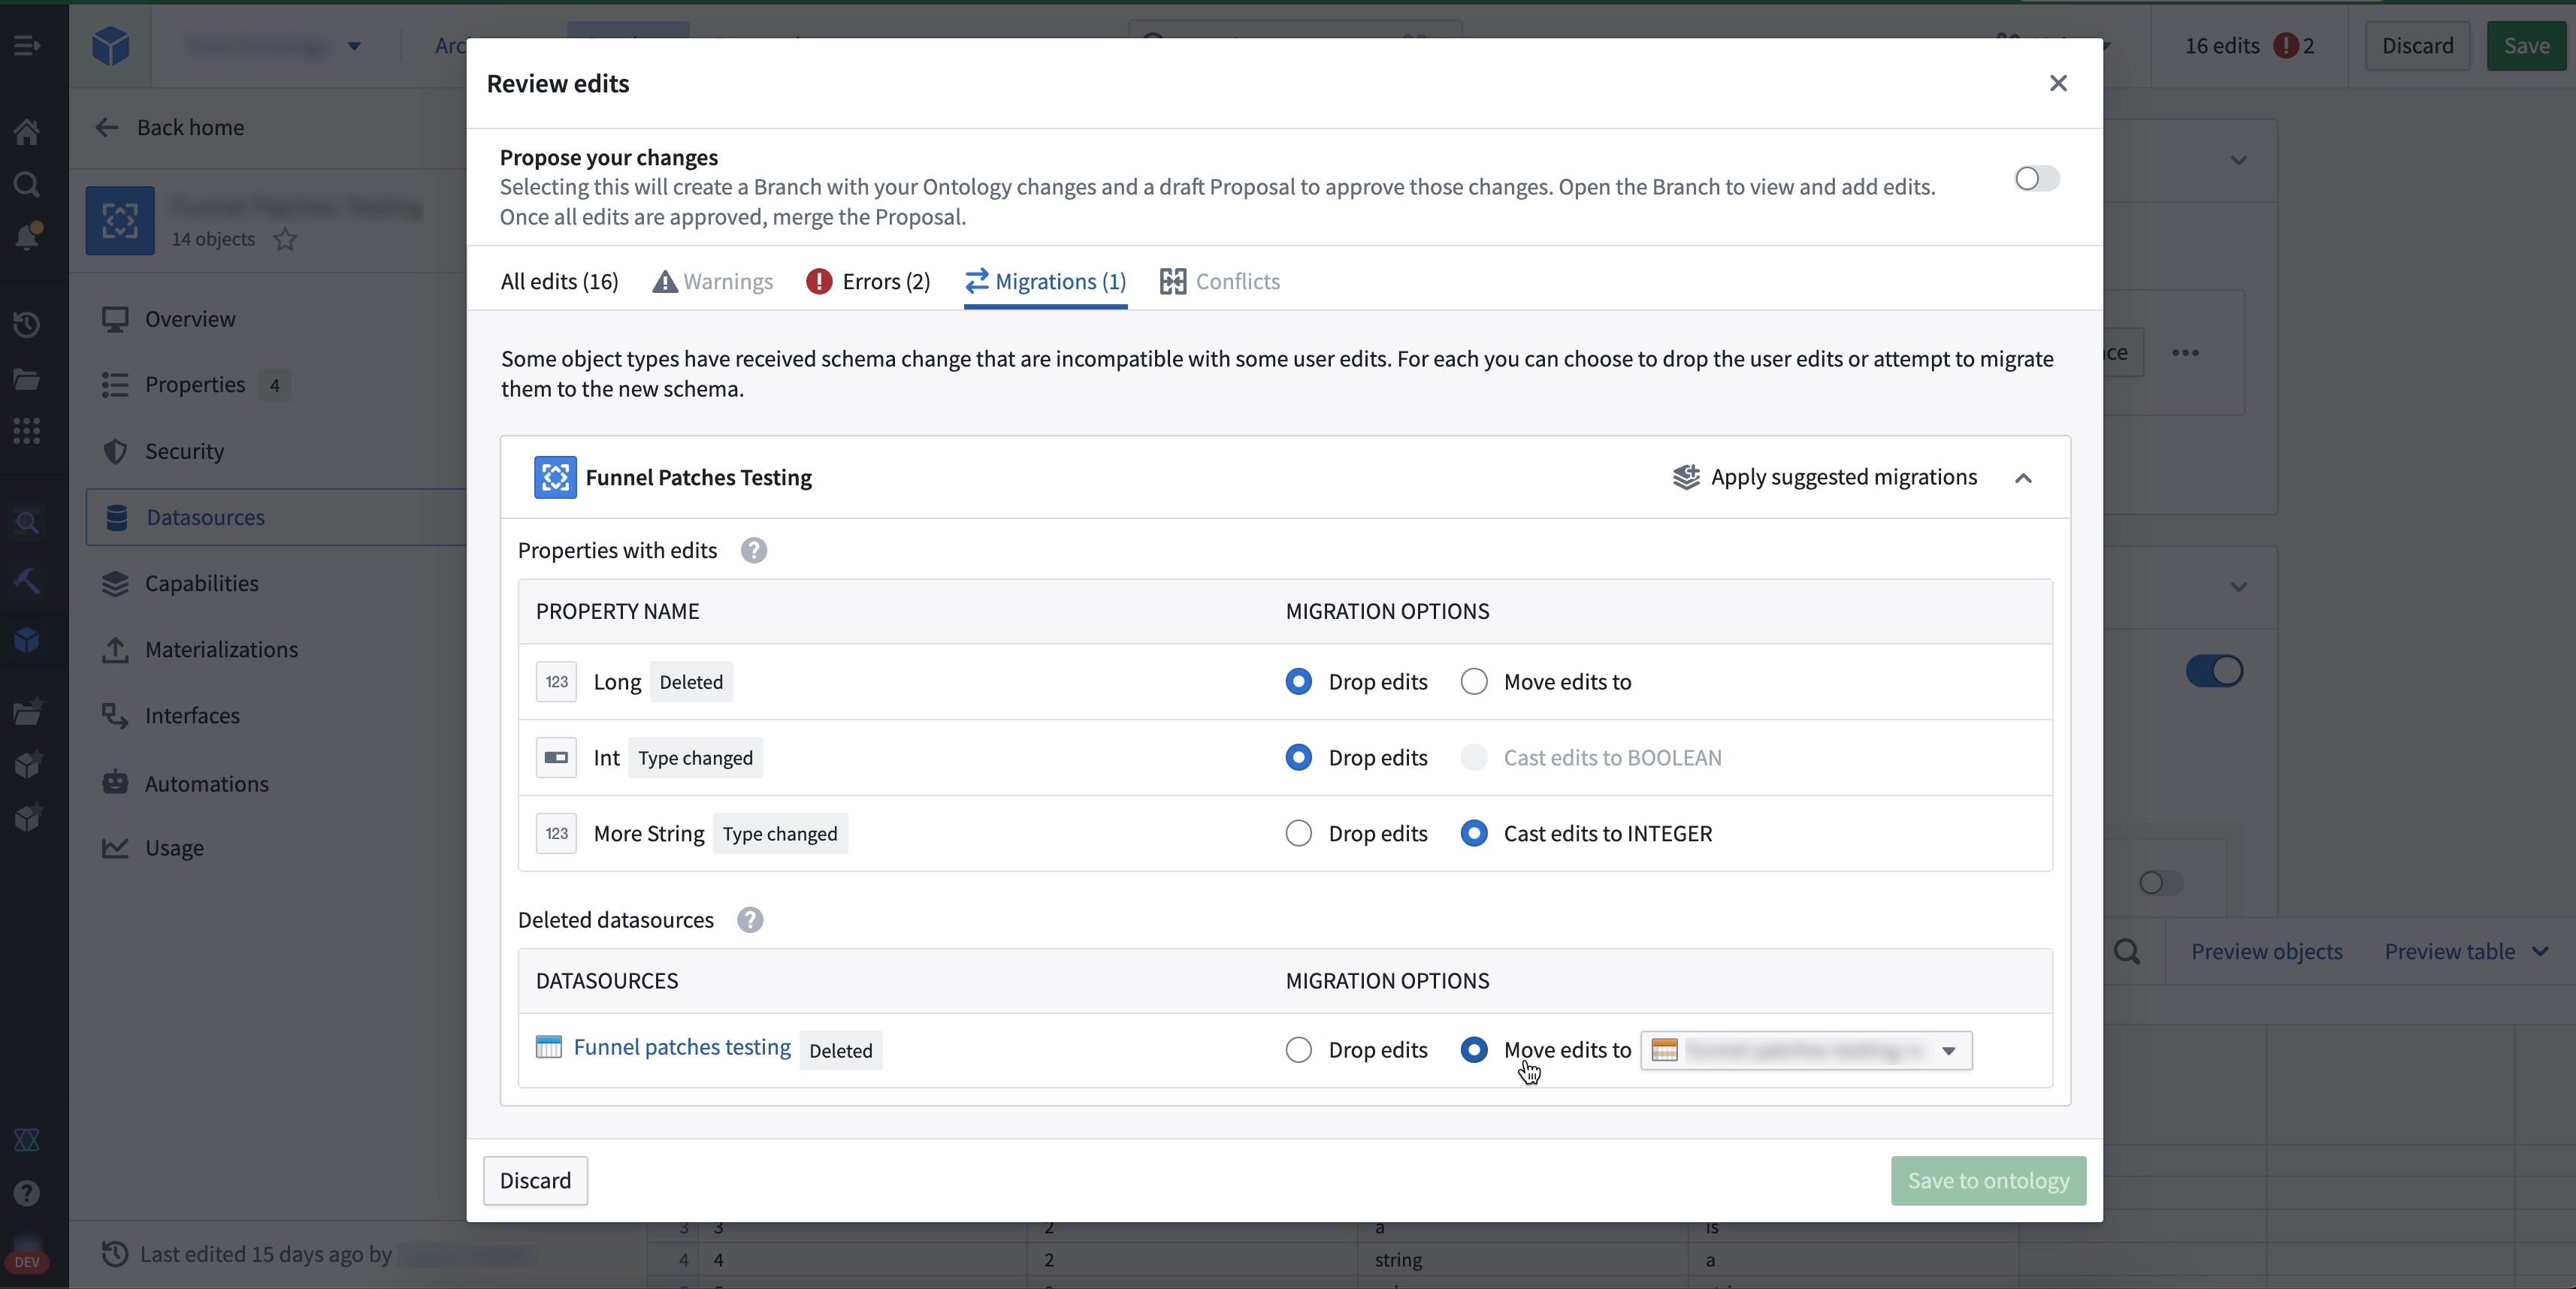
Task: Open notifications bell in left sidebar
Action: [27, 237]
